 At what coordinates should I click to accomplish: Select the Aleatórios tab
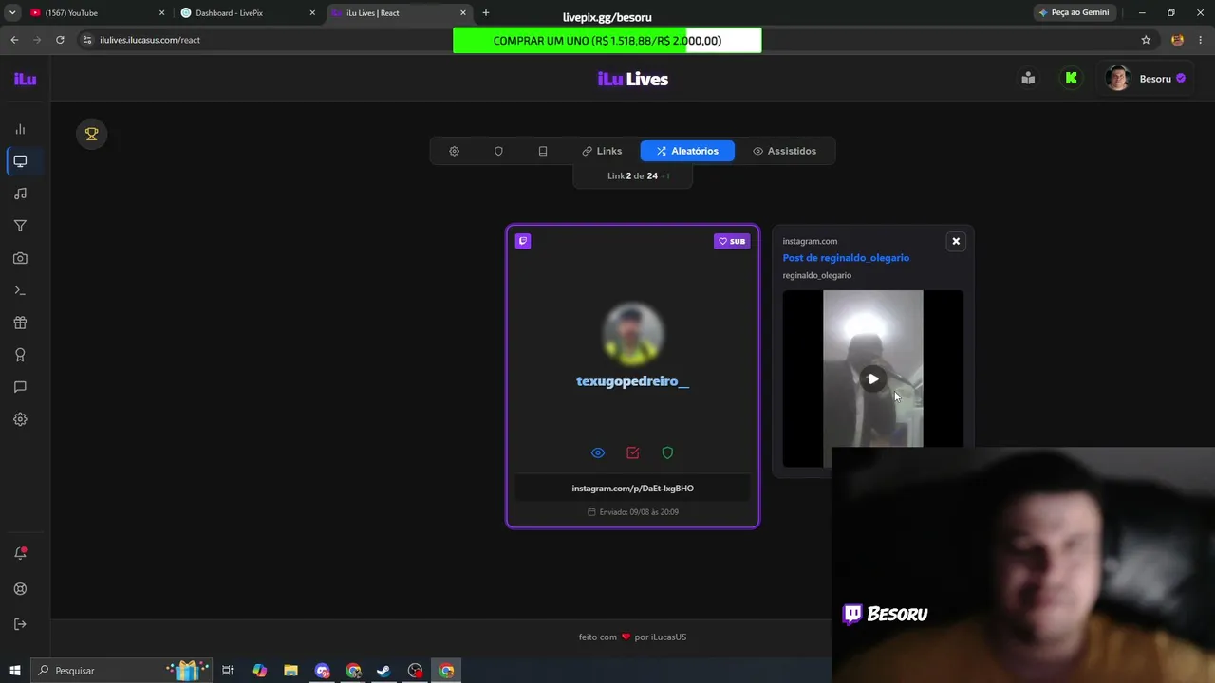[x=687, y=151]
